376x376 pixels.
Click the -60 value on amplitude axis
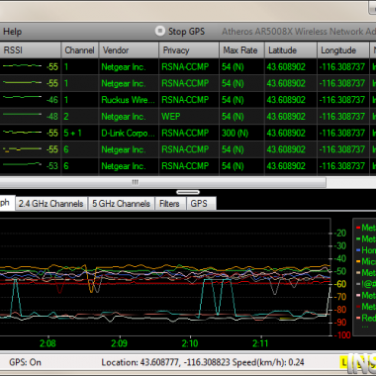click(x=339, y=284)
